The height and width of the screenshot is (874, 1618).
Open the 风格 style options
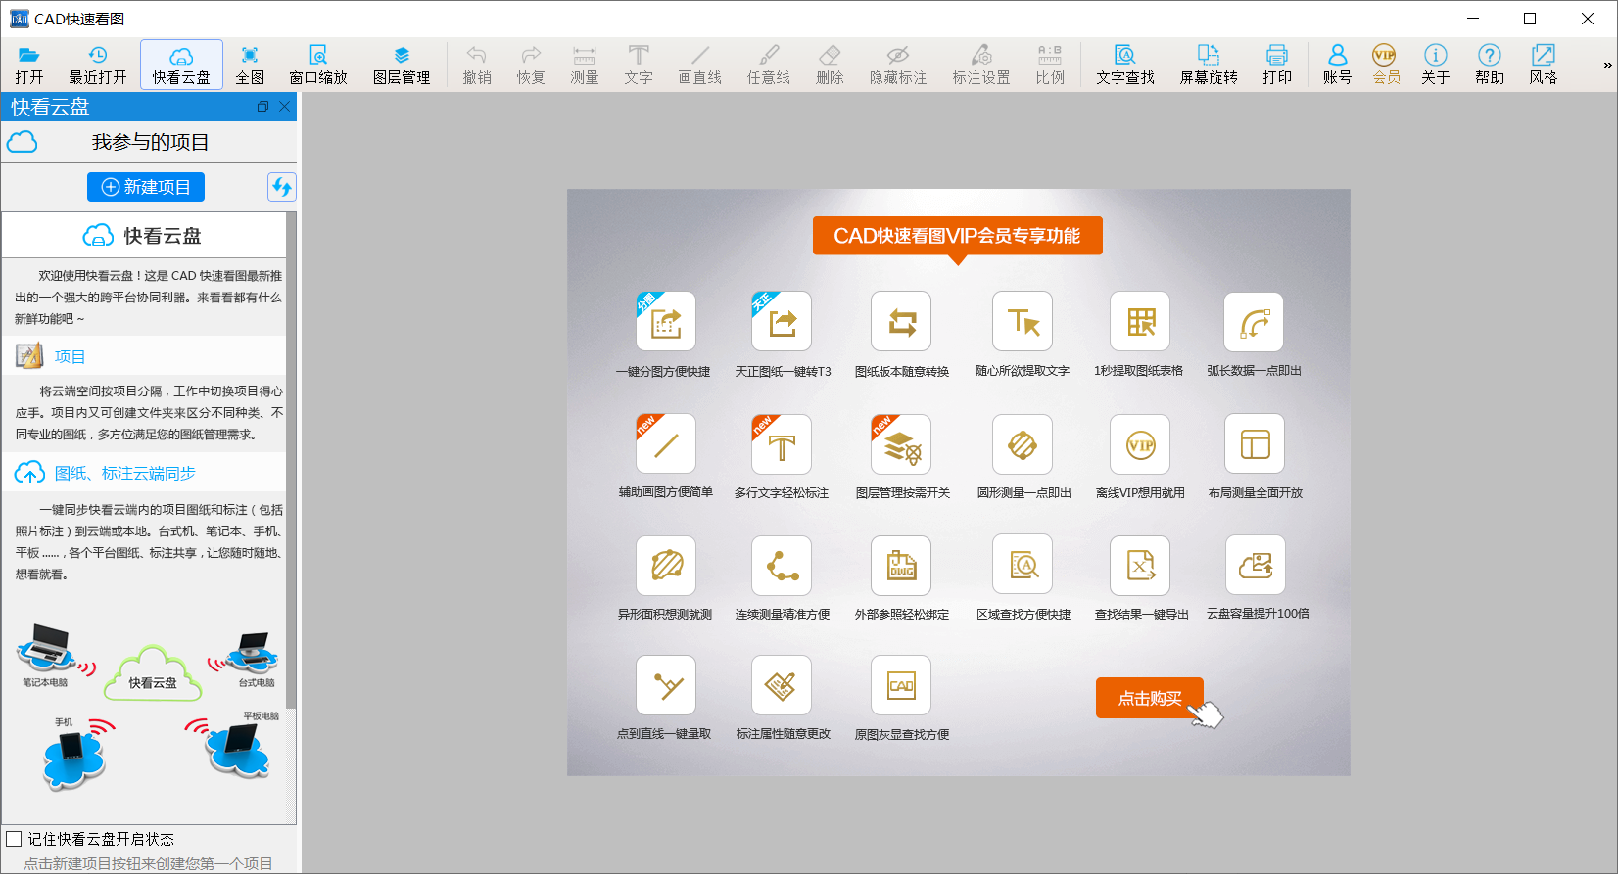tap(1544, 66)
